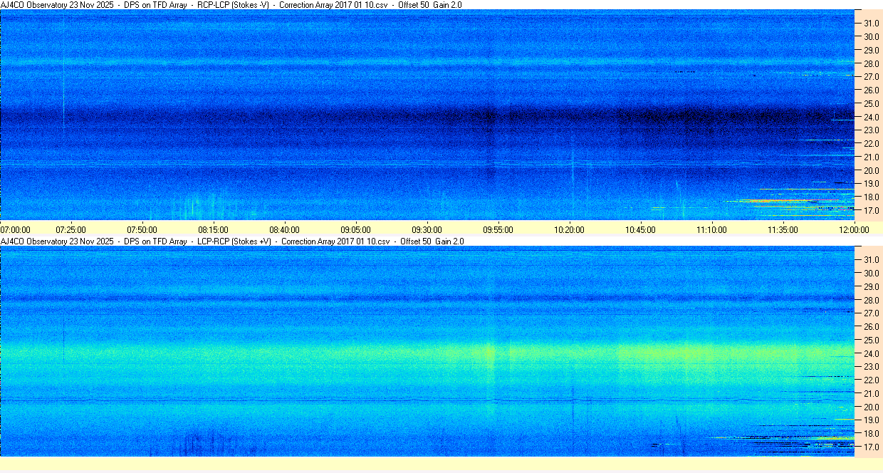Click 'Correction Array 2017 01 10.csv' in upper title

334,5
